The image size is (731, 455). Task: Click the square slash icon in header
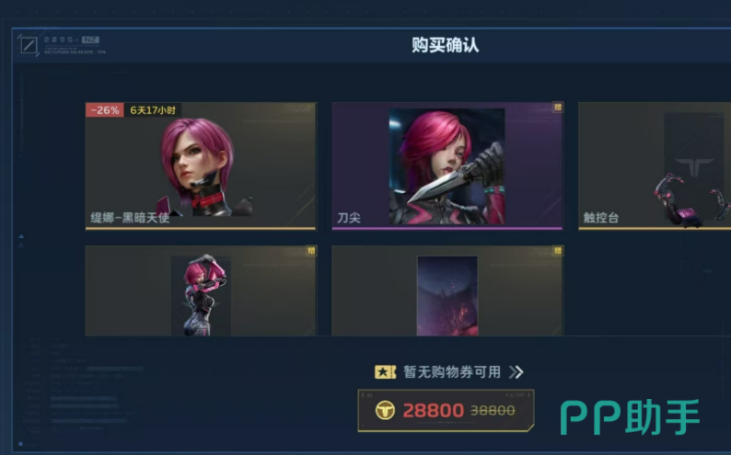[29, 45]
